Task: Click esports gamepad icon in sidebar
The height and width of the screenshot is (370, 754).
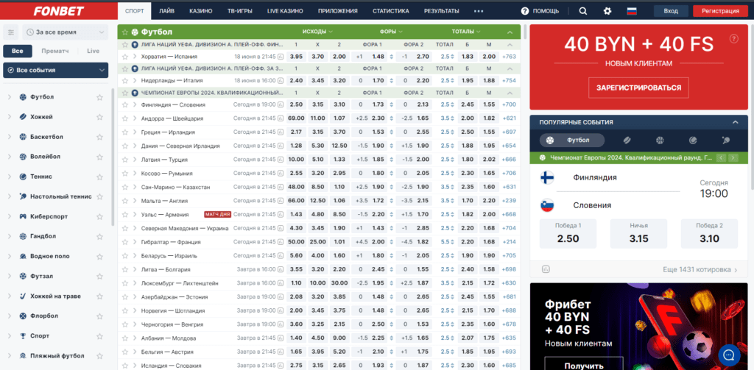Action: (23, 216)
